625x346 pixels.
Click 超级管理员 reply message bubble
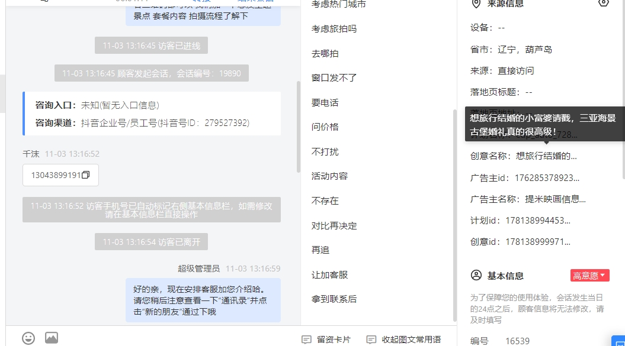coord(203,300)
